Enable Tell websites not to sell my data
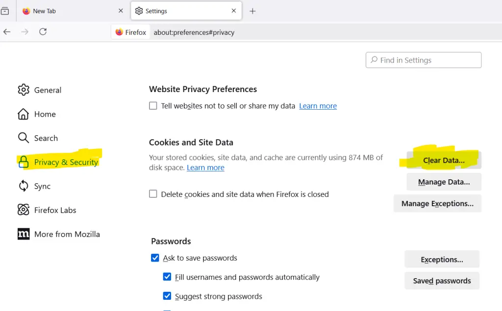The height and width of the screenshot is (311, 502). (153, 106)
